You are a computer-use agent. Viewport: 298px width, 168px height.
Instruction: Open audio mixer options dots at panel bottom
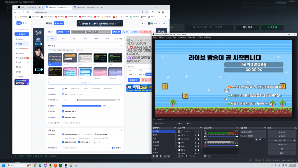tap(209, 156)
